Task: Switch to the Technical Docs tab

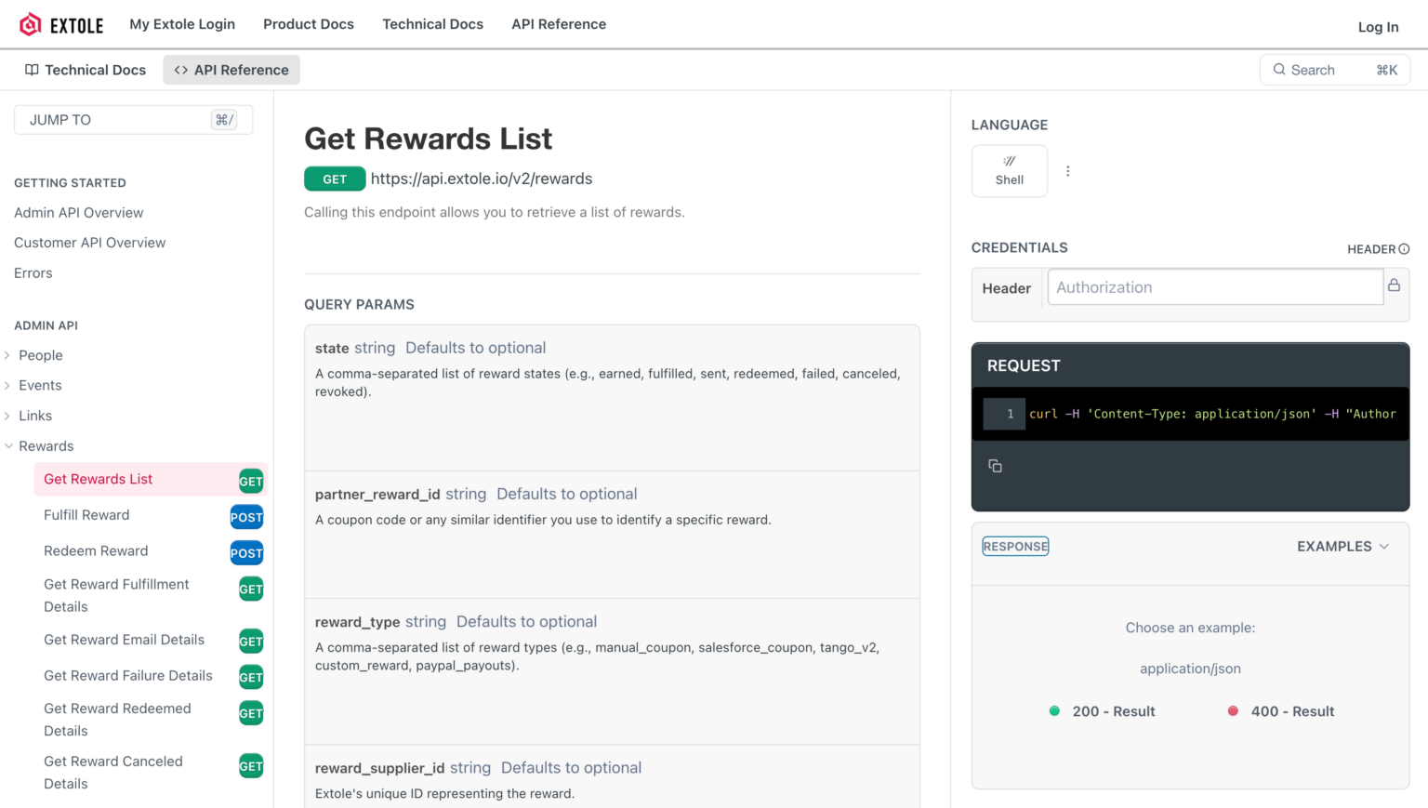Action: 86,70
